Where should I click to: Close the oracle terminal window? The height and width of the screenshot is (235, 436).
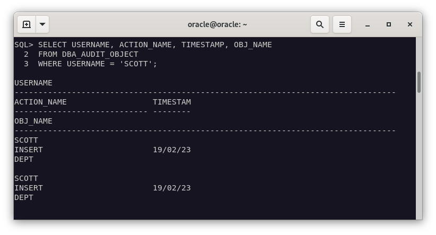[410, 24]
